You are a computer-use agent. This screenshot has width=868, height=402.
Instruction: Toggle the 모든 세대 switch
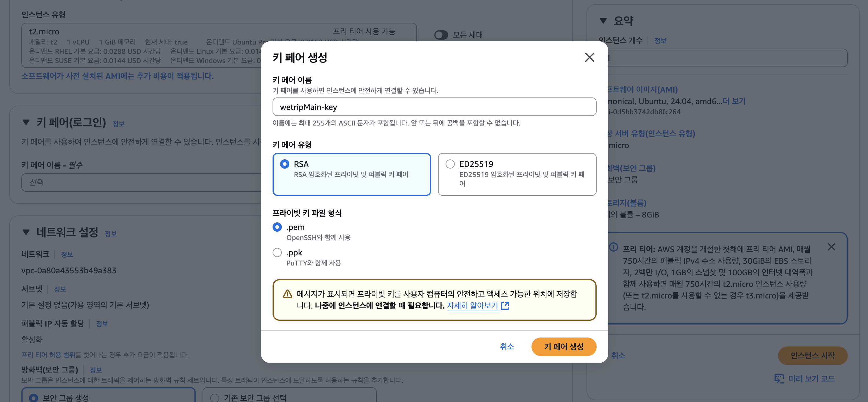(441, 35)
